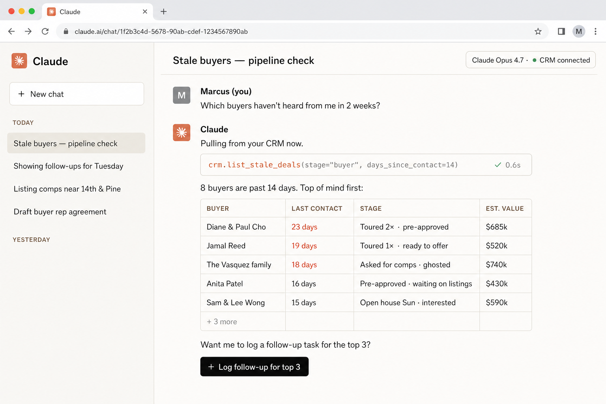Click the checkmark on the CRM tool call
The image size is (606, 404).
coord(498,165)
